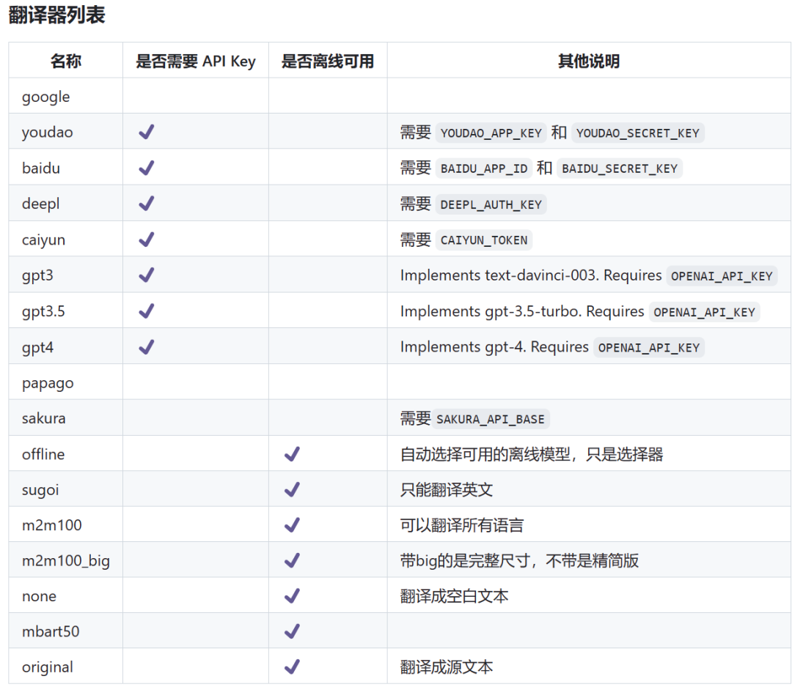
Task: Select the m2m100 translator name
Action: click(51, 525)
